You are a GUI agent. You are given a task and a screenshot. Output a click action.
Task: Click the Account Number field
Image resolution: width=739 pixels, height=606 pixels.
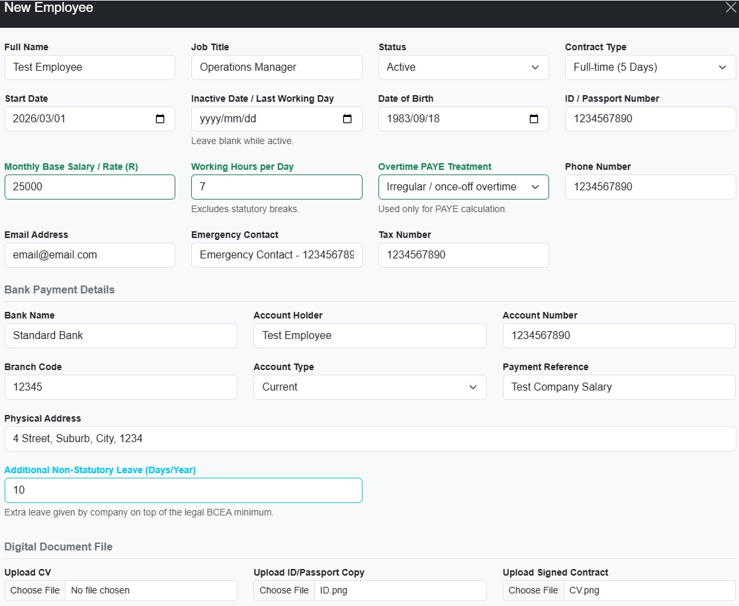click(619, 336)
